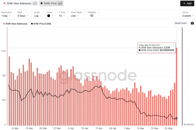
Task: Click the red dot on New Addresses tab
Action: (5, 3)
